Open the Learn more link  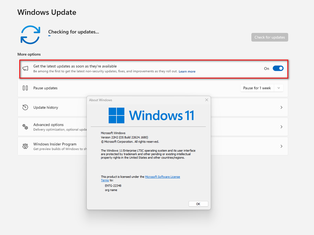[187, 71]
